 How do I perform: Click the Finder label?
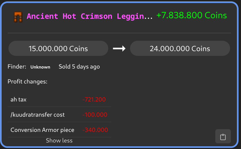17,67
